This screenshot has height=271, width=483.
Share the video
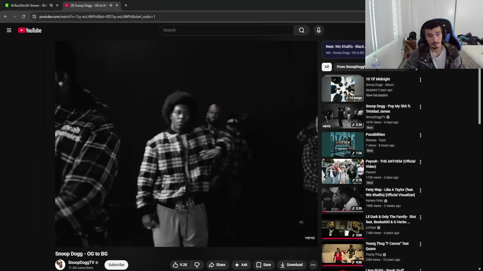217,265
